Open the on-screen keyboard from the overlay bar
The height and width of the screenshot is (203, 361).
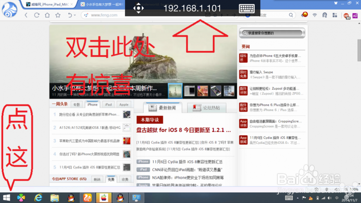coord(247,9)
